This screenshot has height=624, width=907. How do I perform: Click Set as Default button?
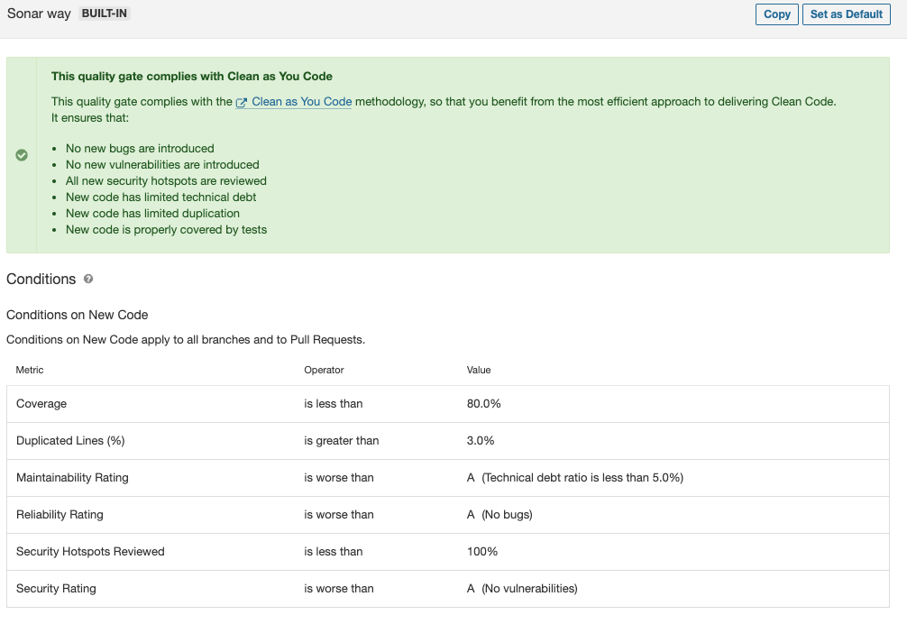click(x=847, y=14)
